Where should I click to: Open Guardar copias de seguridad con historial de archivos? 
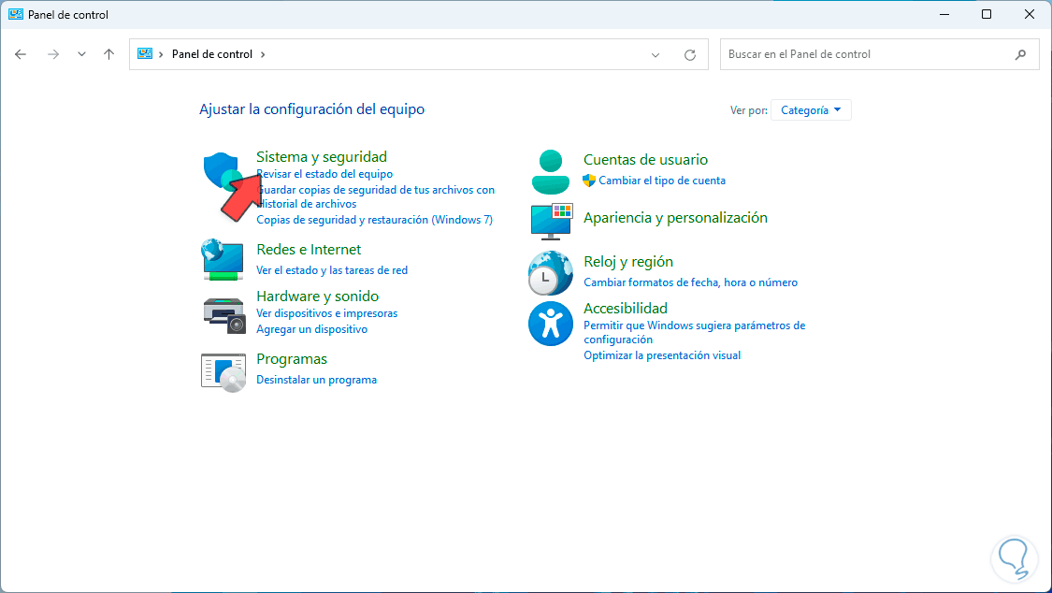(376, 196)
